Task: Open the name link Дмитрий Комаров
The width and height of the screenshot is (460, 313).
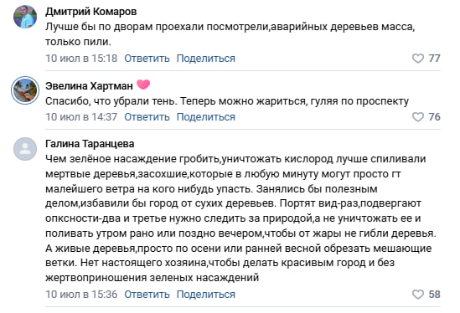Action: (x=91, y=12)
